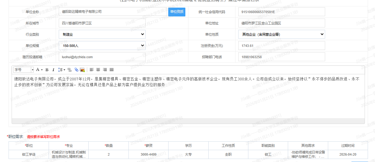
Task: Click the 学历 column header
Action: coord(188,146)
